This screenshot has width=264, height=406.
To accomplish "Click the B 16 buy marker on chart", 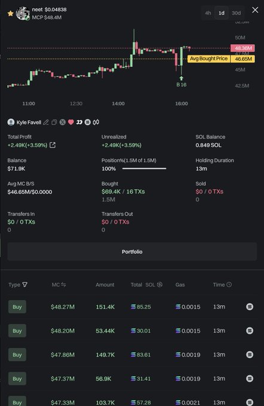I will coord(182,82).
